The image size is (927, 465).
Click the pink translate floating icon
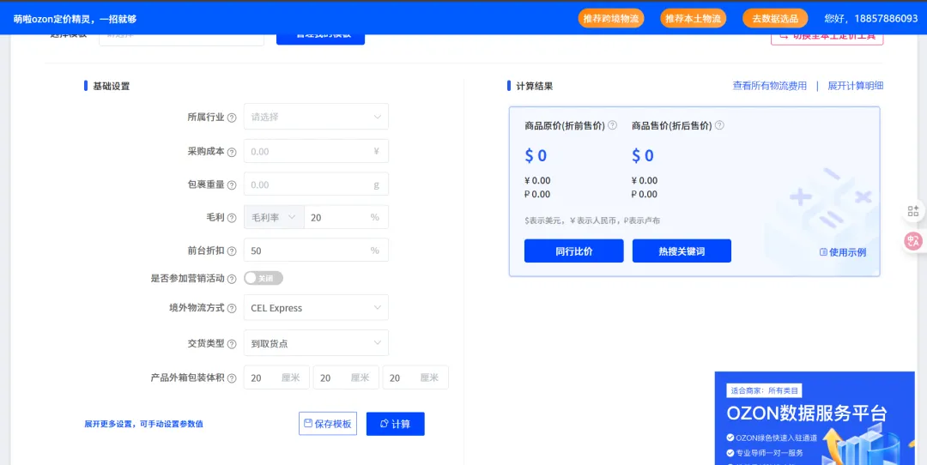tap(913, 240)
